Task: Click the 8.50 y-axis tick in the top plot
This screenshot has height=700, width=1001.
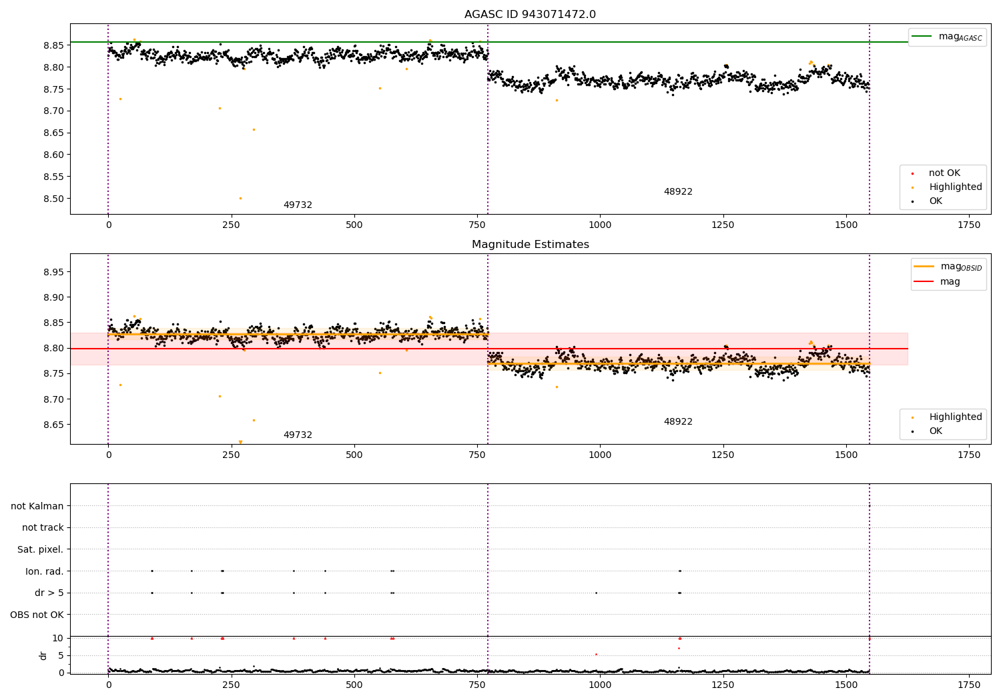Action: [53, 199]
